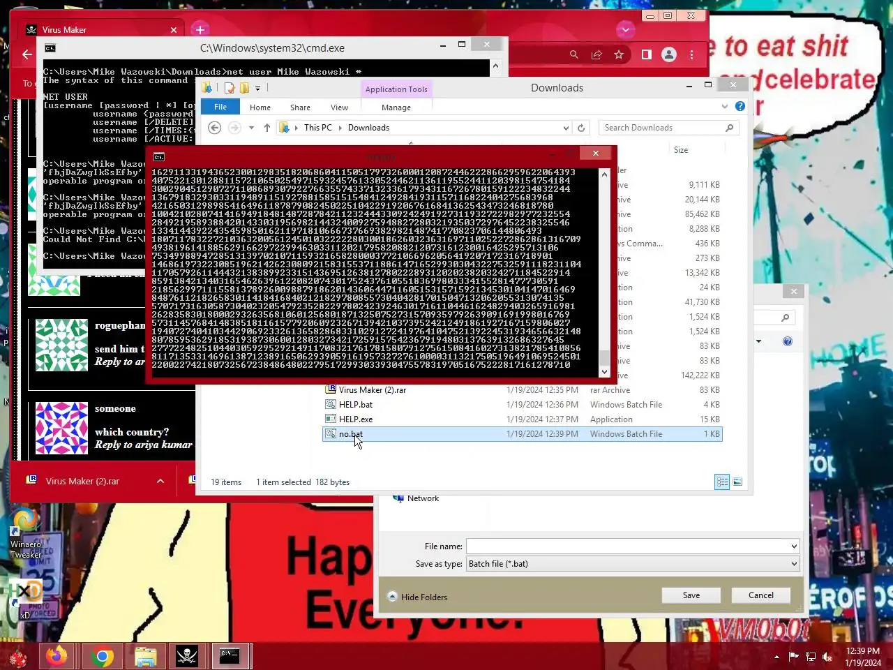893x670 pixels.
Task: Open the recent locations dropdown arrow
Action: tap(251, 128)
